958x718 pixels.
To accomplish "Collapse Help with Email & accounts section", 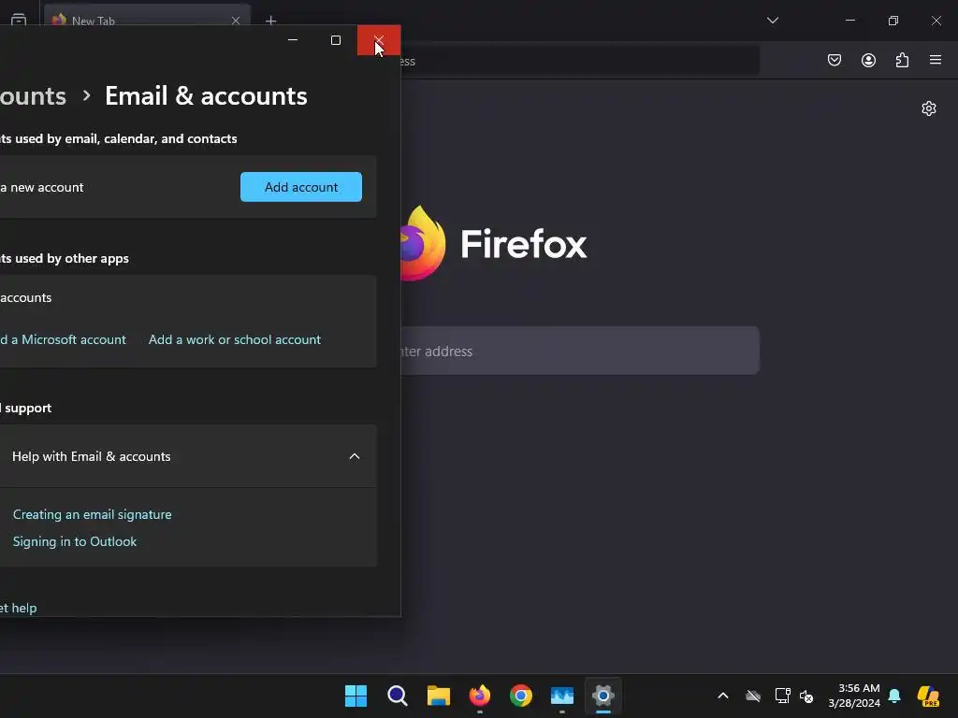I will click(355, 456).
